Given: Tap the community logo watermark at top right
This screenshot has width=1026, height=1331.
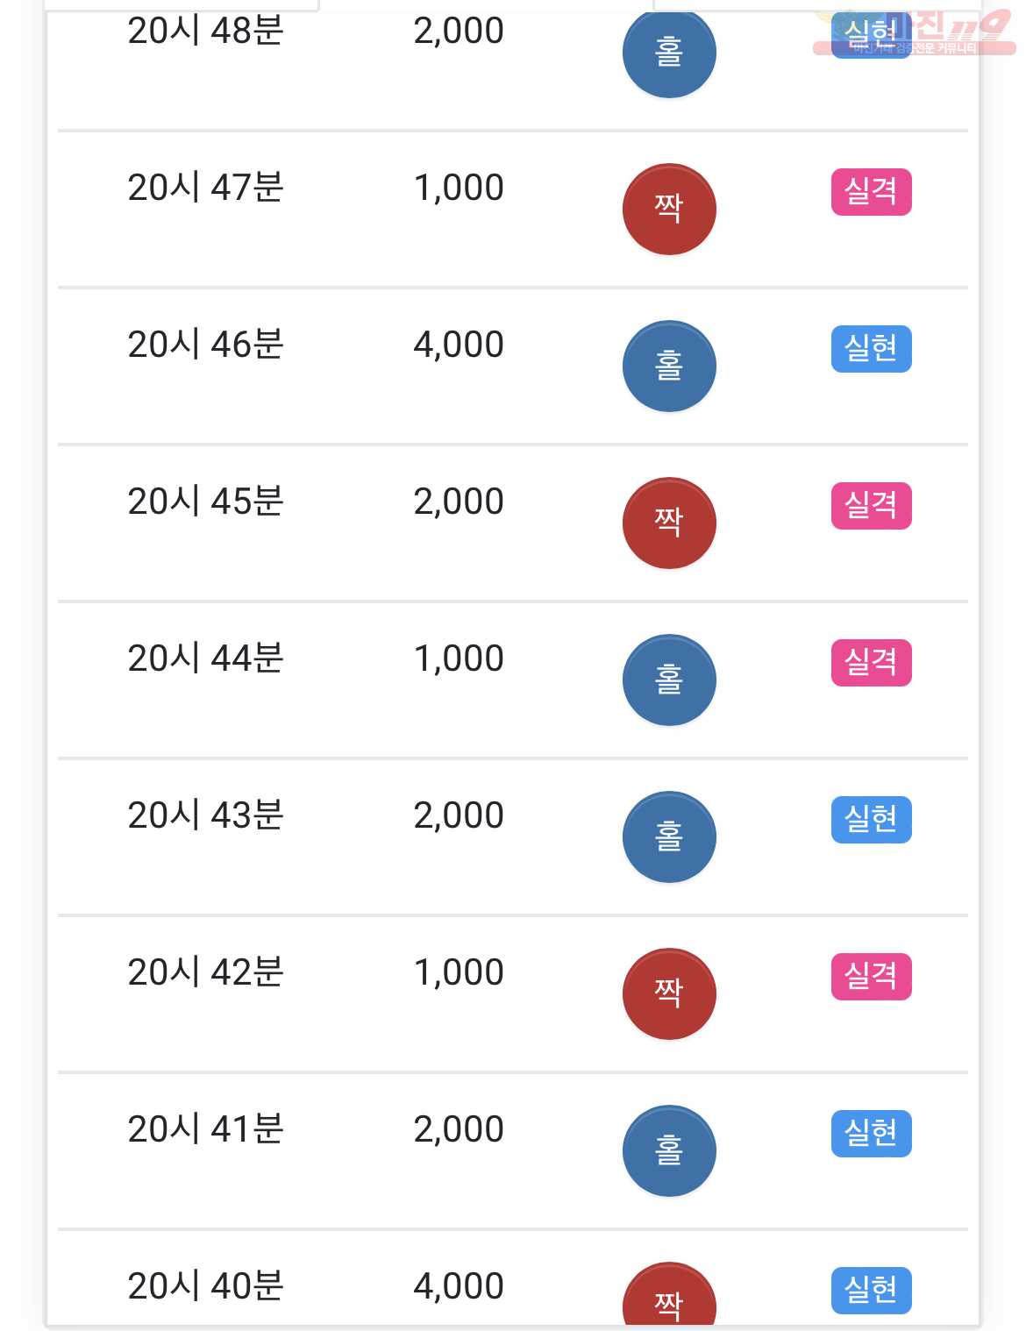Looking at the screenshot, I should tap(914, 33).
